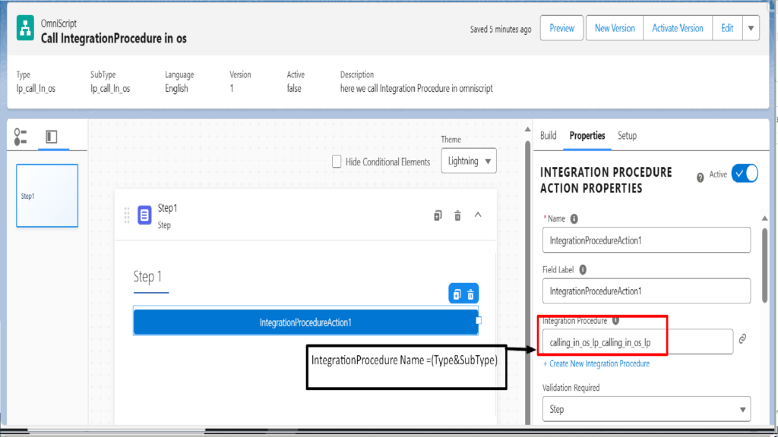Viewport: 778px width, 437px height.
Task: Delete Step1 with its header trash icon
Action: click(x=457, y=215)
